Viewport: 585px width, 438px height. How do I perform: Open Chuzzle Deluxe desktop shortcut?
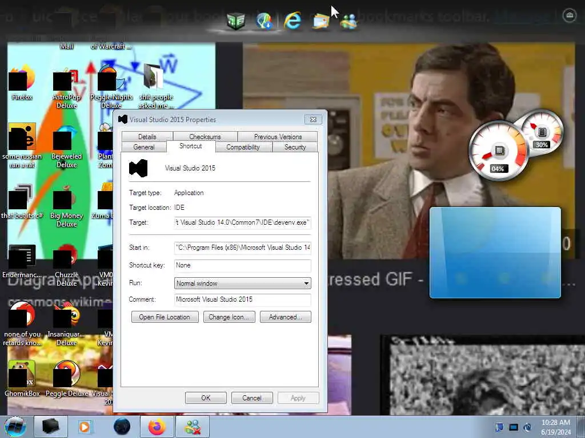66,266
